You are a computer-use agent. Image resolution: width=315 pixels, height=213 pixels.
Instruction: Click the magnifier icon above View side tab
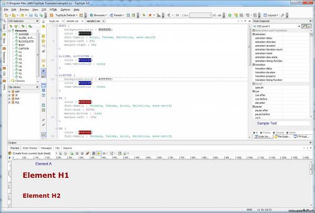point(4,21)
